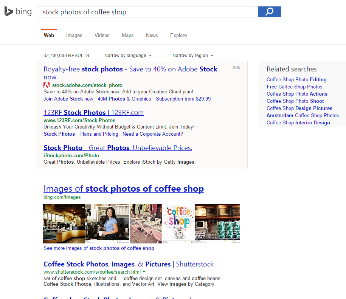This screenshot has width=346, height=299.
Task: Open the colorful Coffee Shop illustration thumbnail
Action: click(x=178, y=223)
